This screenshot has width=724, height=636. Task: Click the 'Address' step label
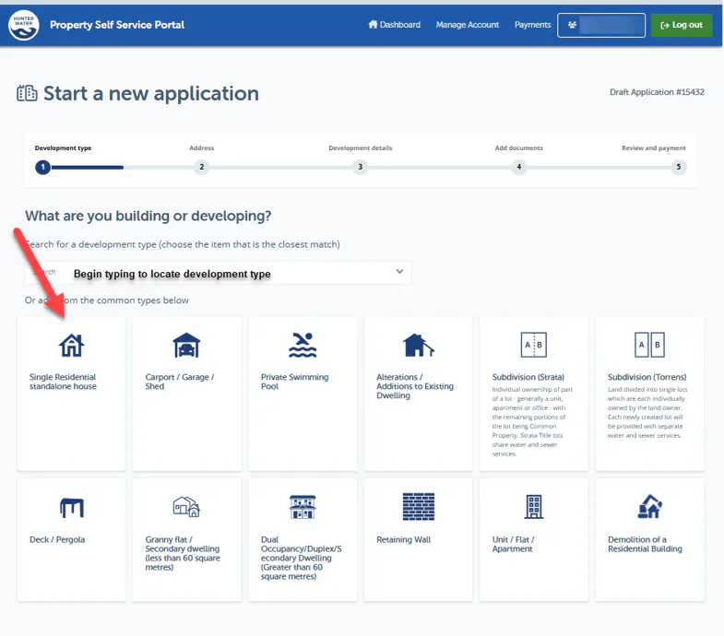pos(201,148)
